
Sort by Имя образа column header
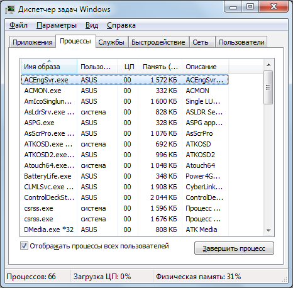click(49, 67)
